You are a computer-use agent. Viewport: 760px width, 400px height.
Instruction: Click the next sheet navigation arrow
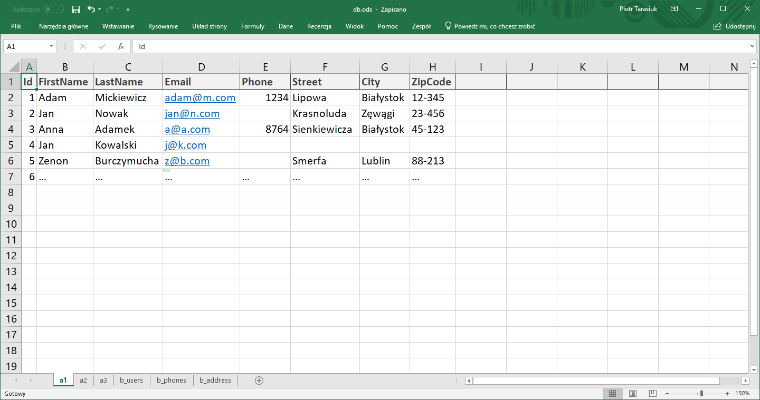pos(31,380)
